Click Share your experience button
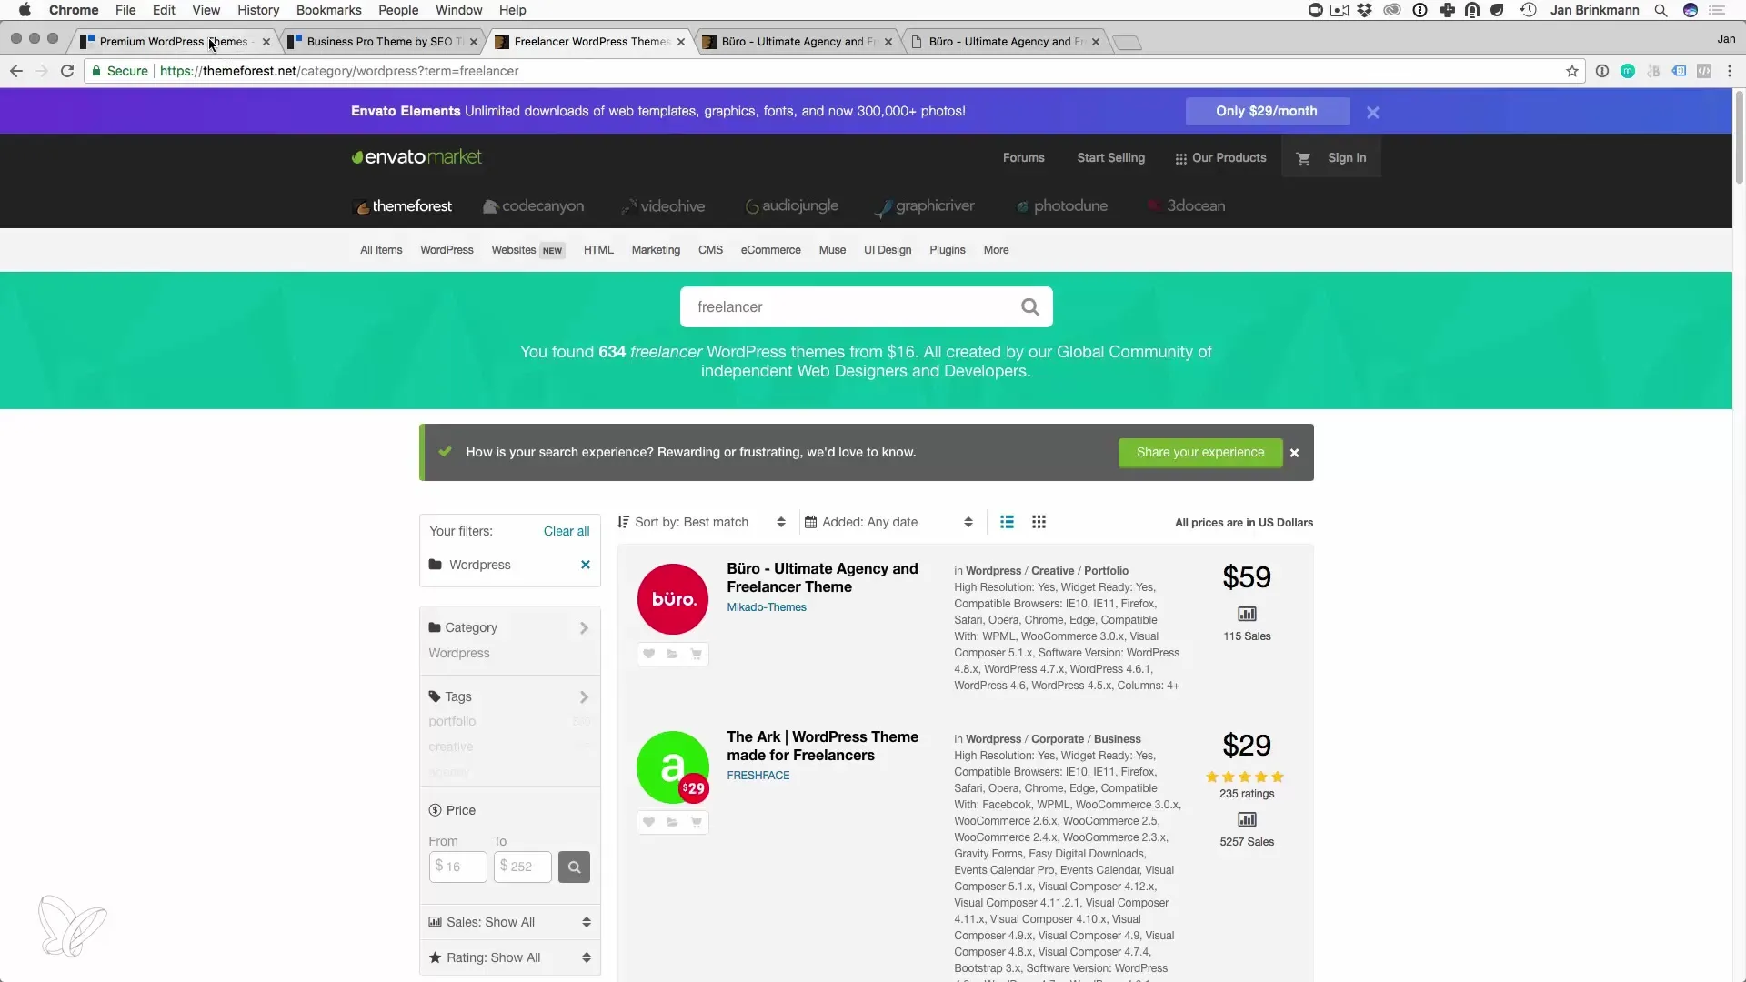1746x982 pixels. (x=1200, y=453)
